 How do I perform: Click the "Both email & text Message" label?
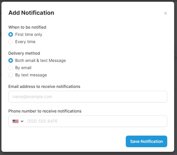click(x=41, y=60)
